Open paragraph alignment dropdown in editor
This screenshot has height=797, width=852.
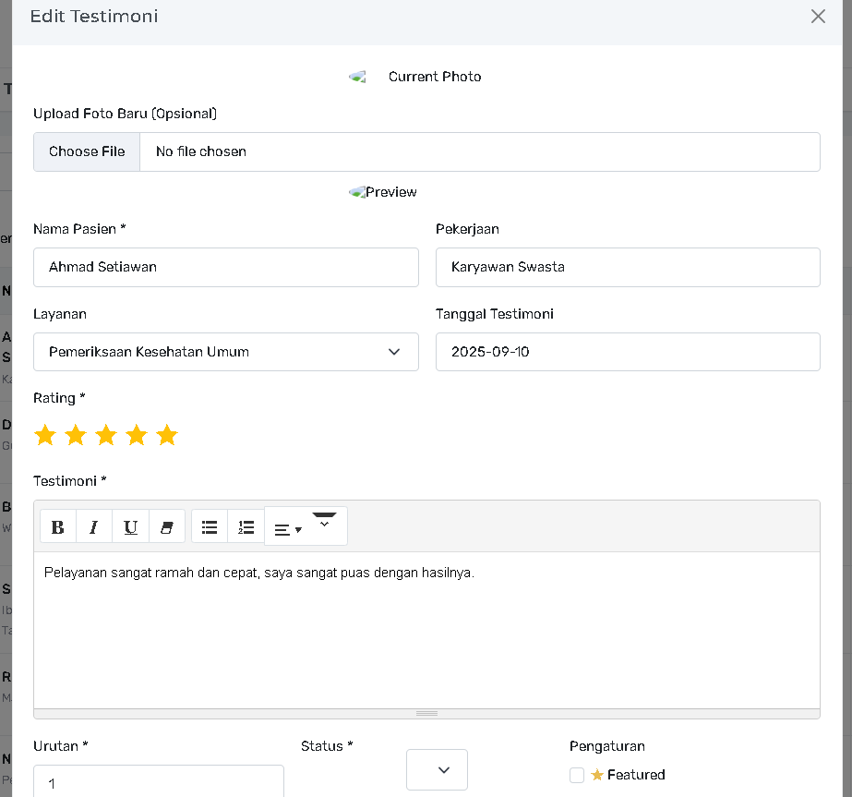(288, 529)
